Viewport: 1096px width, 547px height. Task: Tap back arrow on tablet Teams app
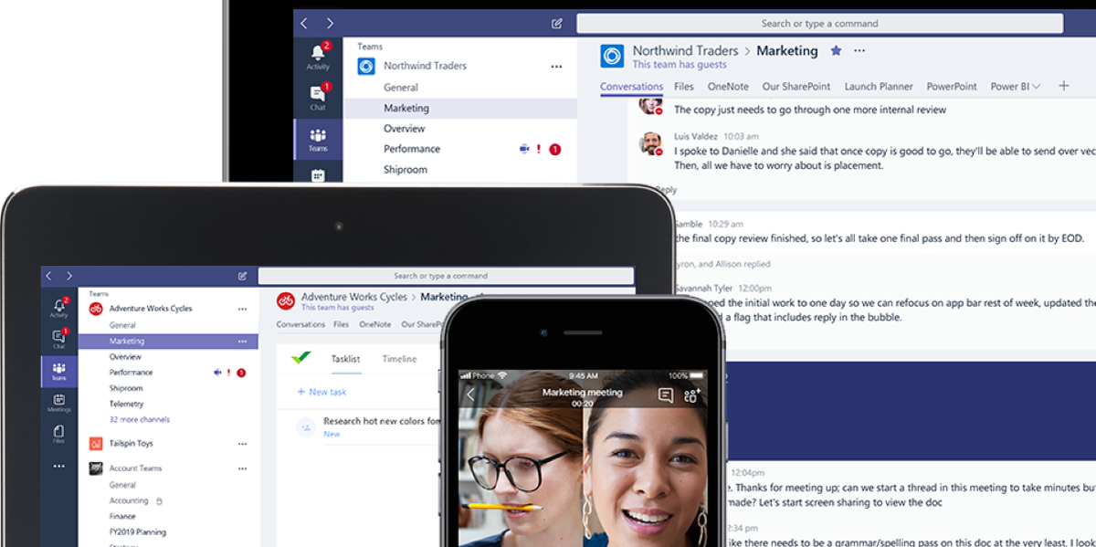point(49,276)
